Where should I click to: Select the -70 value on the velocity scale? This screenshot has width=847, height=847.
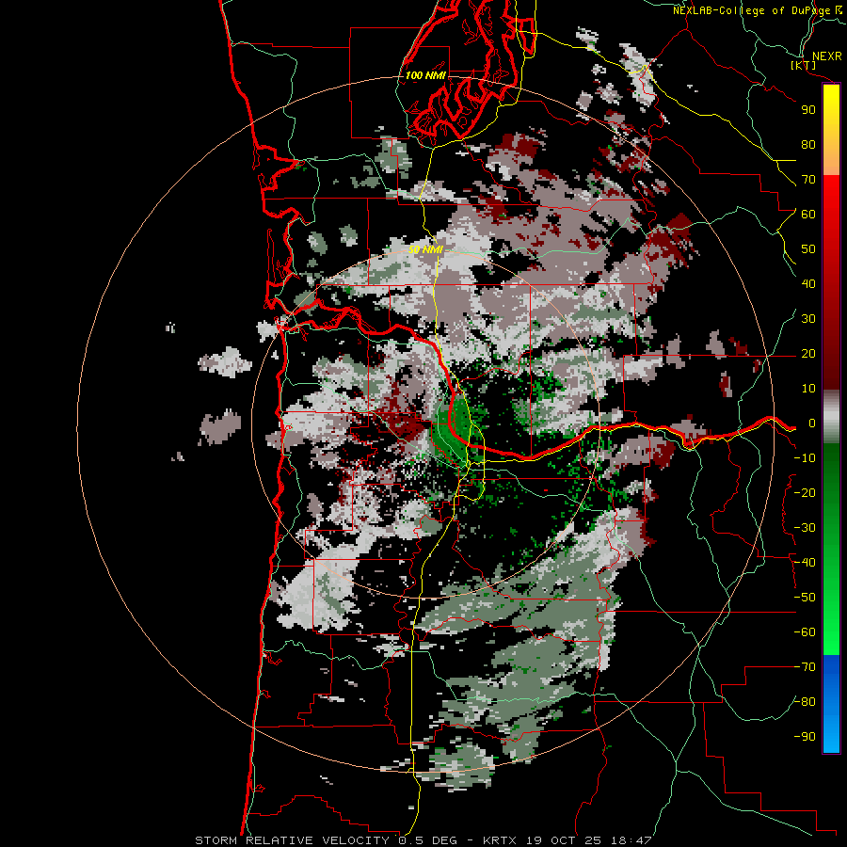pos(805,666)
